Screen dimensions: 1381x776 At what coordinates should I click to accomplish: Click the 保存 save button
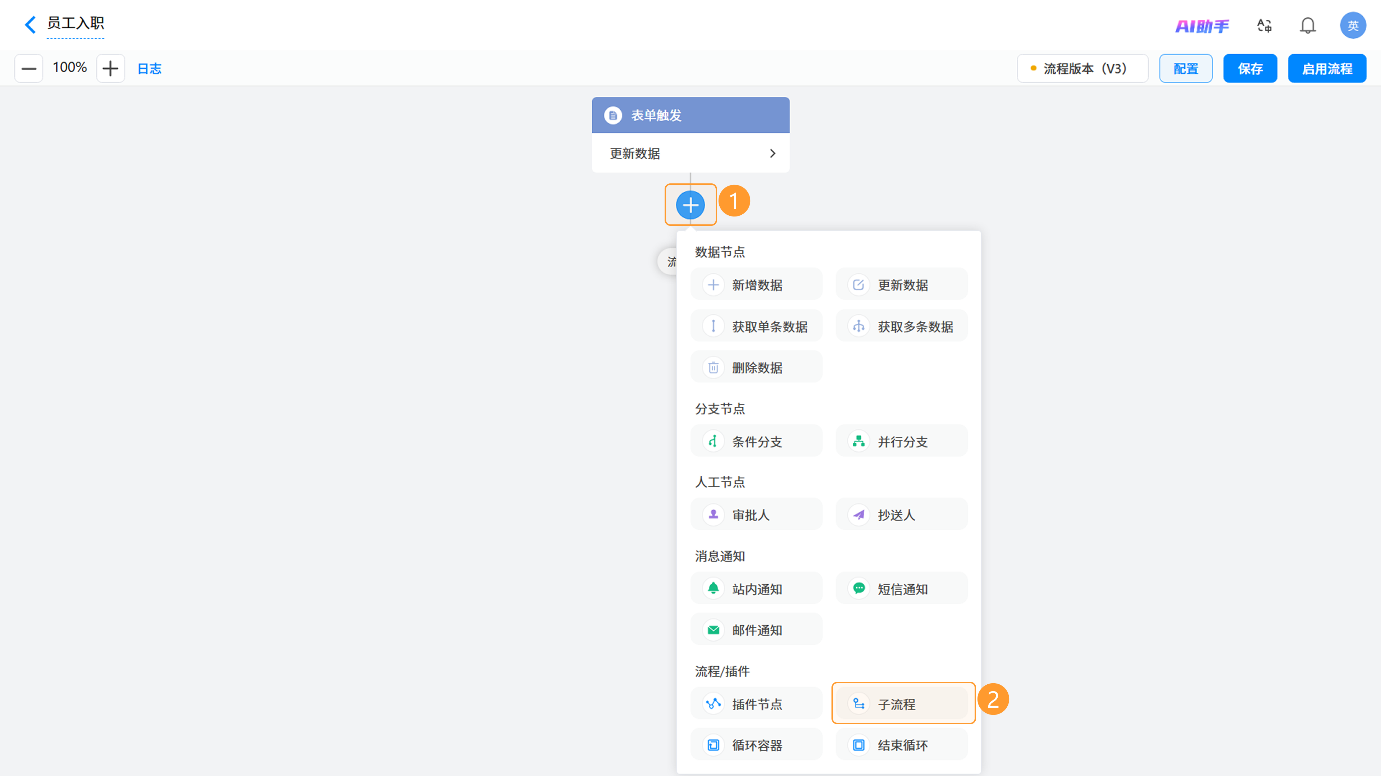[x=1250, y=69]
